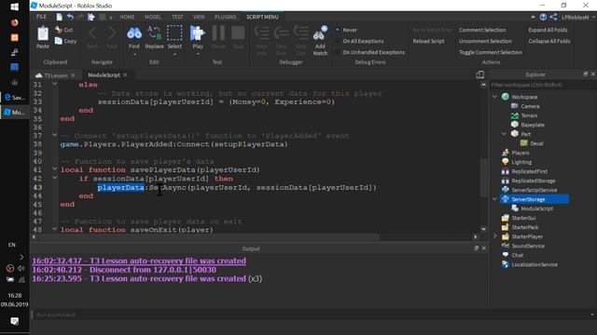597x335 pixels.
Task: Close the Output panel
Action: (x=484, y=248)
